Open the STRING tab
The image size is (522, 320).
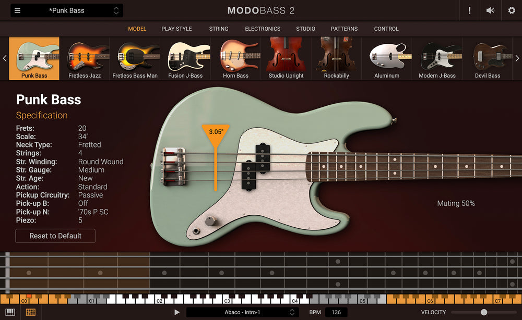(219, 29)
